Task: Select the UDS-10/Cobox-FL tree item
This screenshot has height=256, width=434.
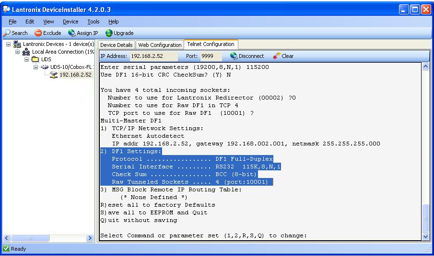Action: pos(72,67)
